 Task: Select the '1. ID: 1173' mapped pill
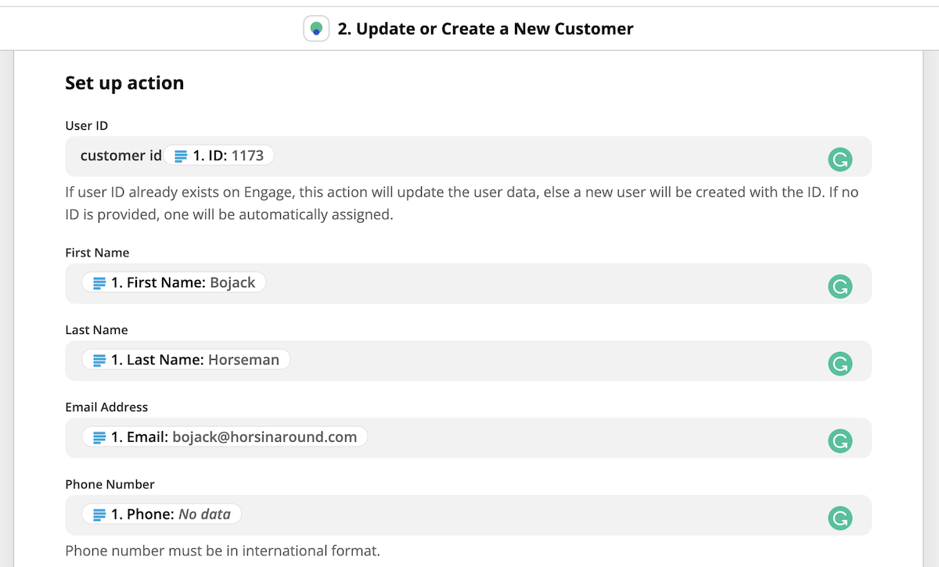(219, 156)
